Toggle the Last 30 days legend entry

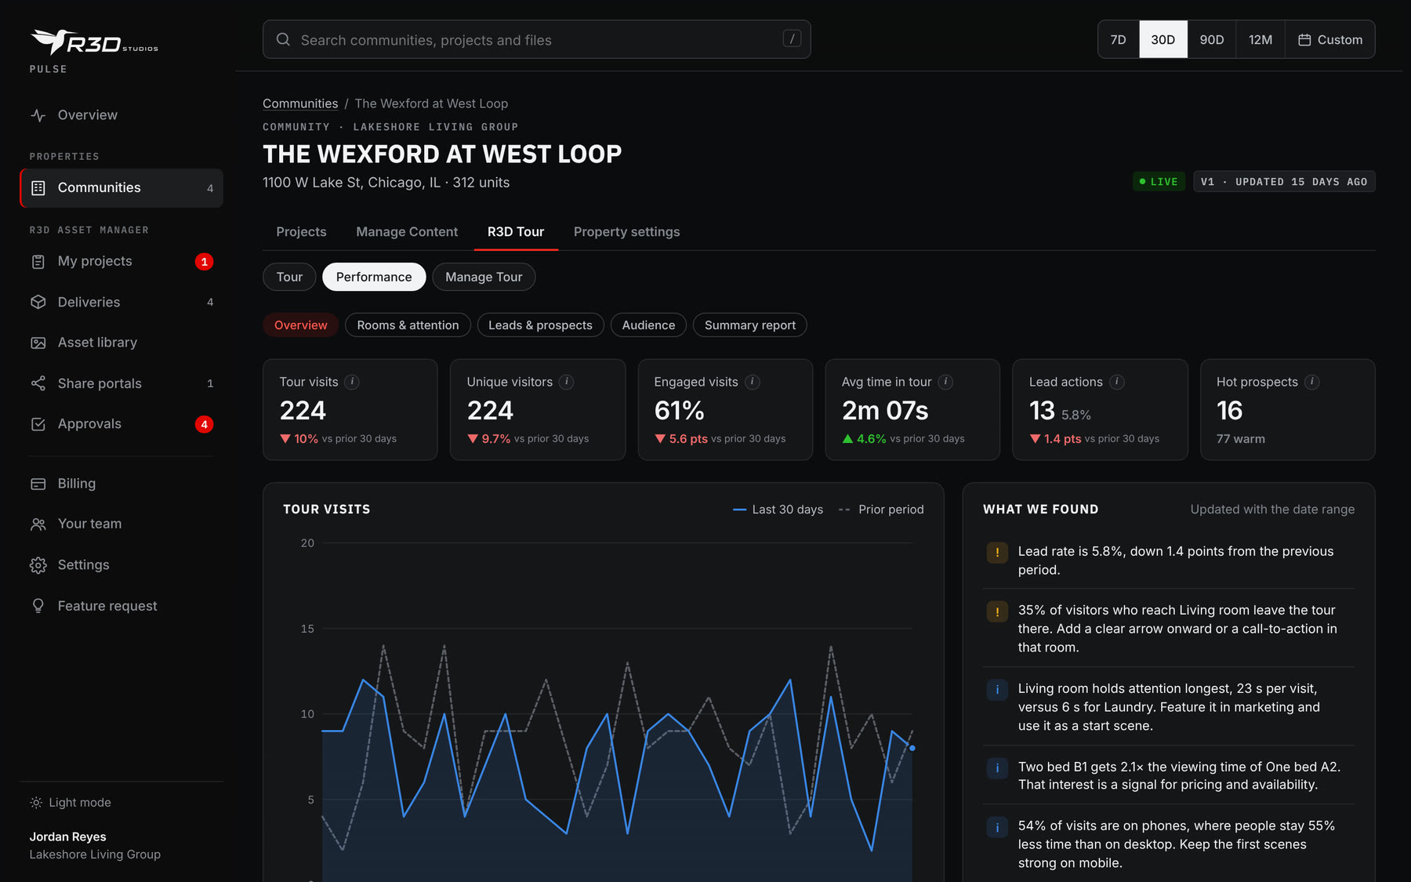(778, 510)
